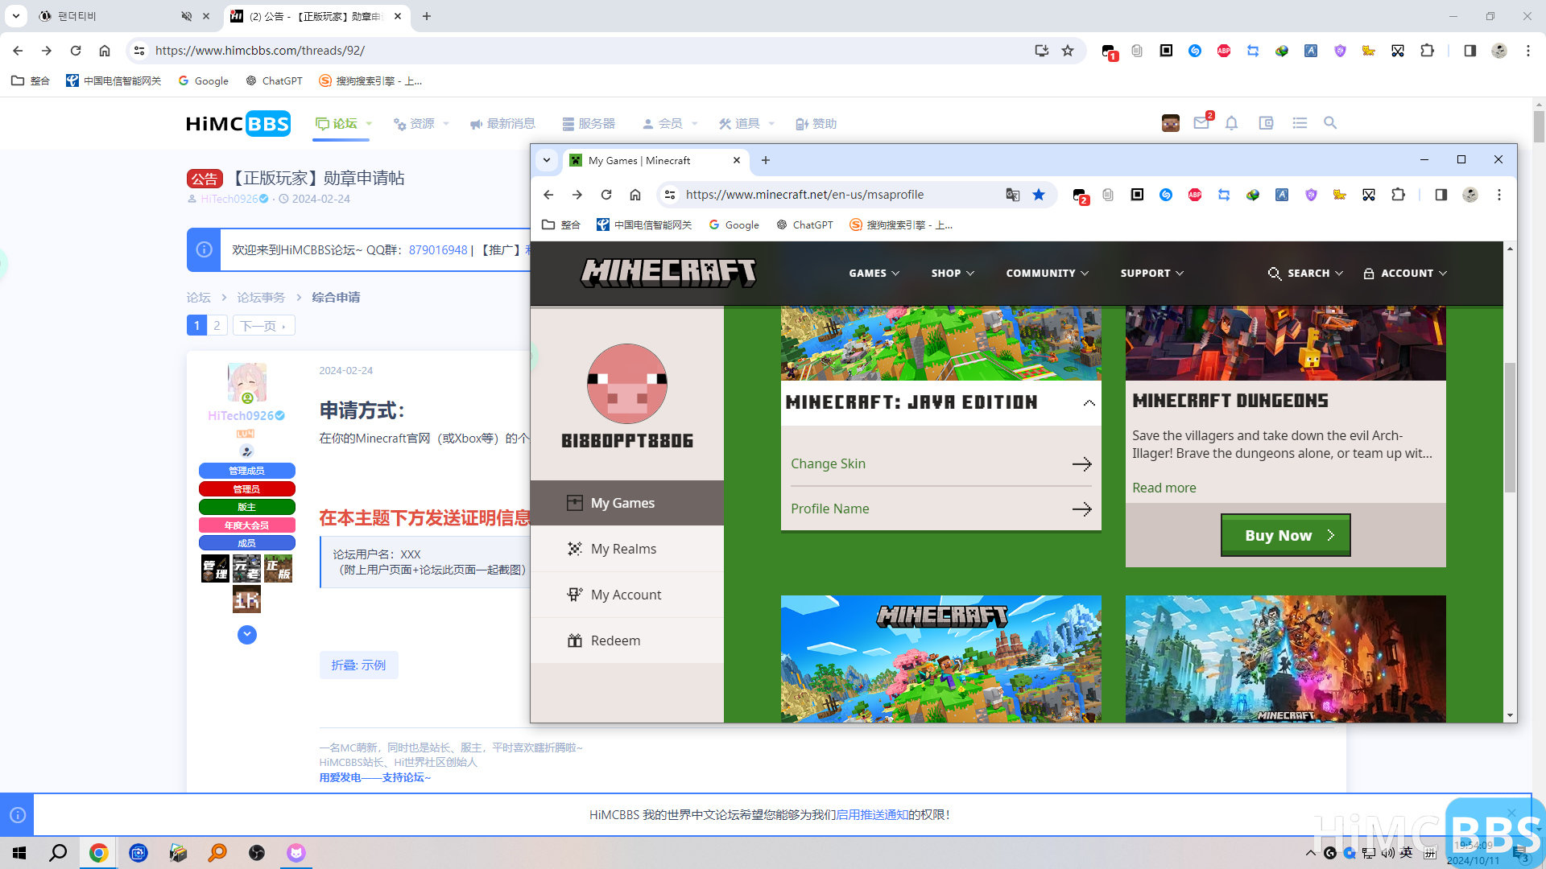Click the search icon in HiMCBBS header

click(1329, 123)
